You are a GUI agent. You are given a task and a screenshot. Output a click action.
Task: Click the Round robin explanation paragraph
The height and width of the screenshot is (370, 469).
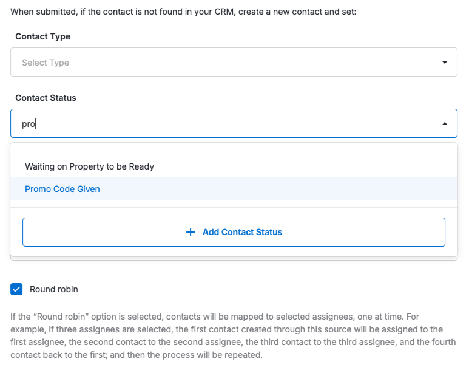(x=234, y=335)
